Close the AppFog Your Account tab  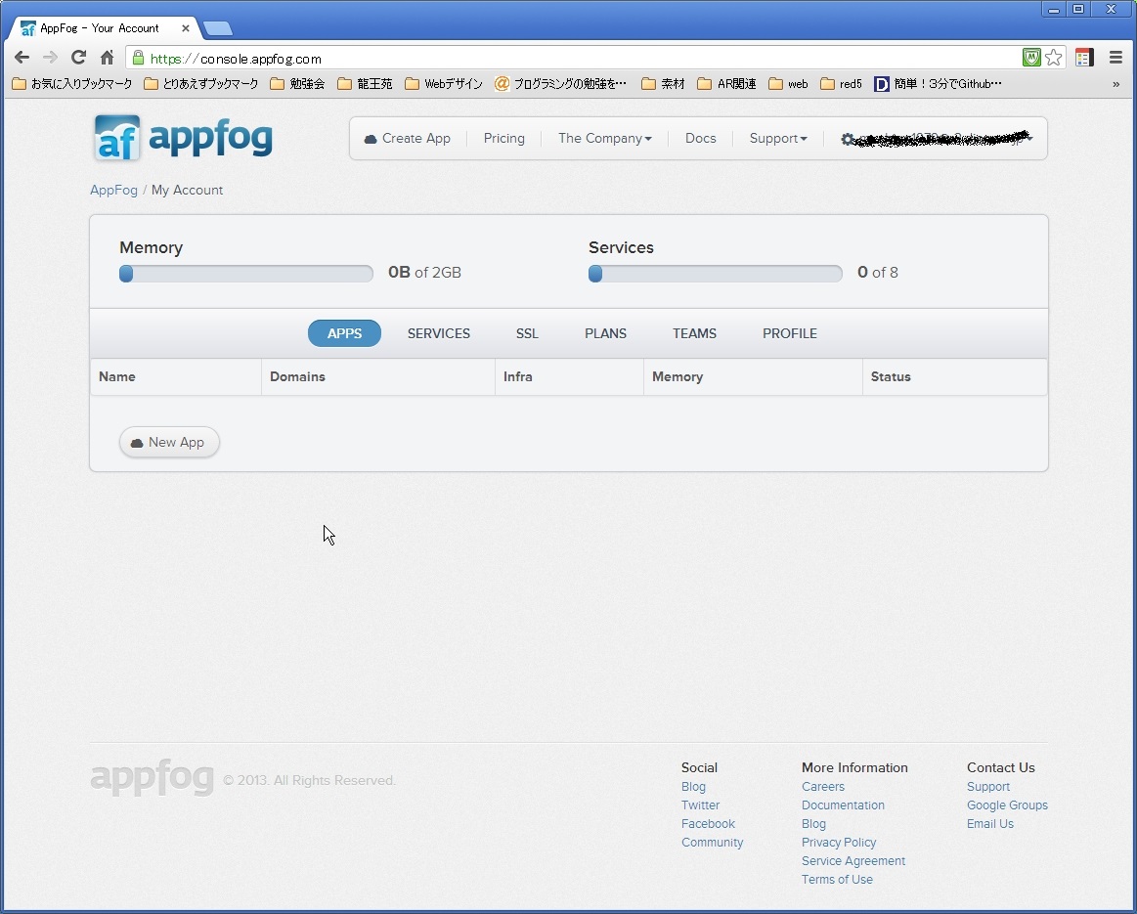(186, 28)
